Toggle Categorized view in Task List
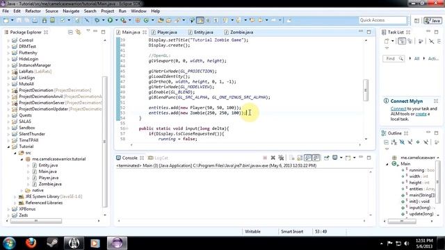Screen dimensions: 445x250 pos(402,42)
